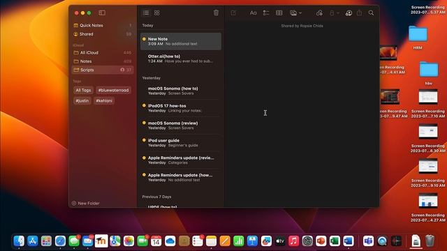Create a new note with compose icon
Screen dimensions: 447x251
233,13
